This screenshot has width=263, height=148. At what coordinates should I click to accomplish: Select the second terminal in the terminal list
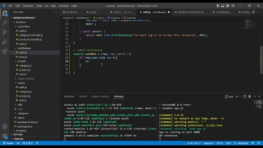pos(258,106)
